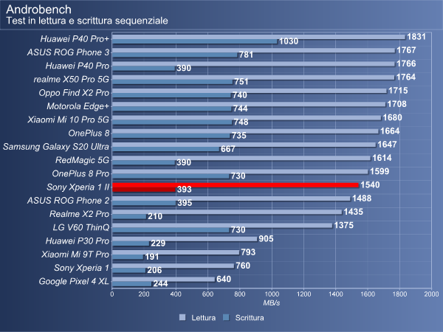
Task: Select the Lettura legend label
Action: [204, 317]
